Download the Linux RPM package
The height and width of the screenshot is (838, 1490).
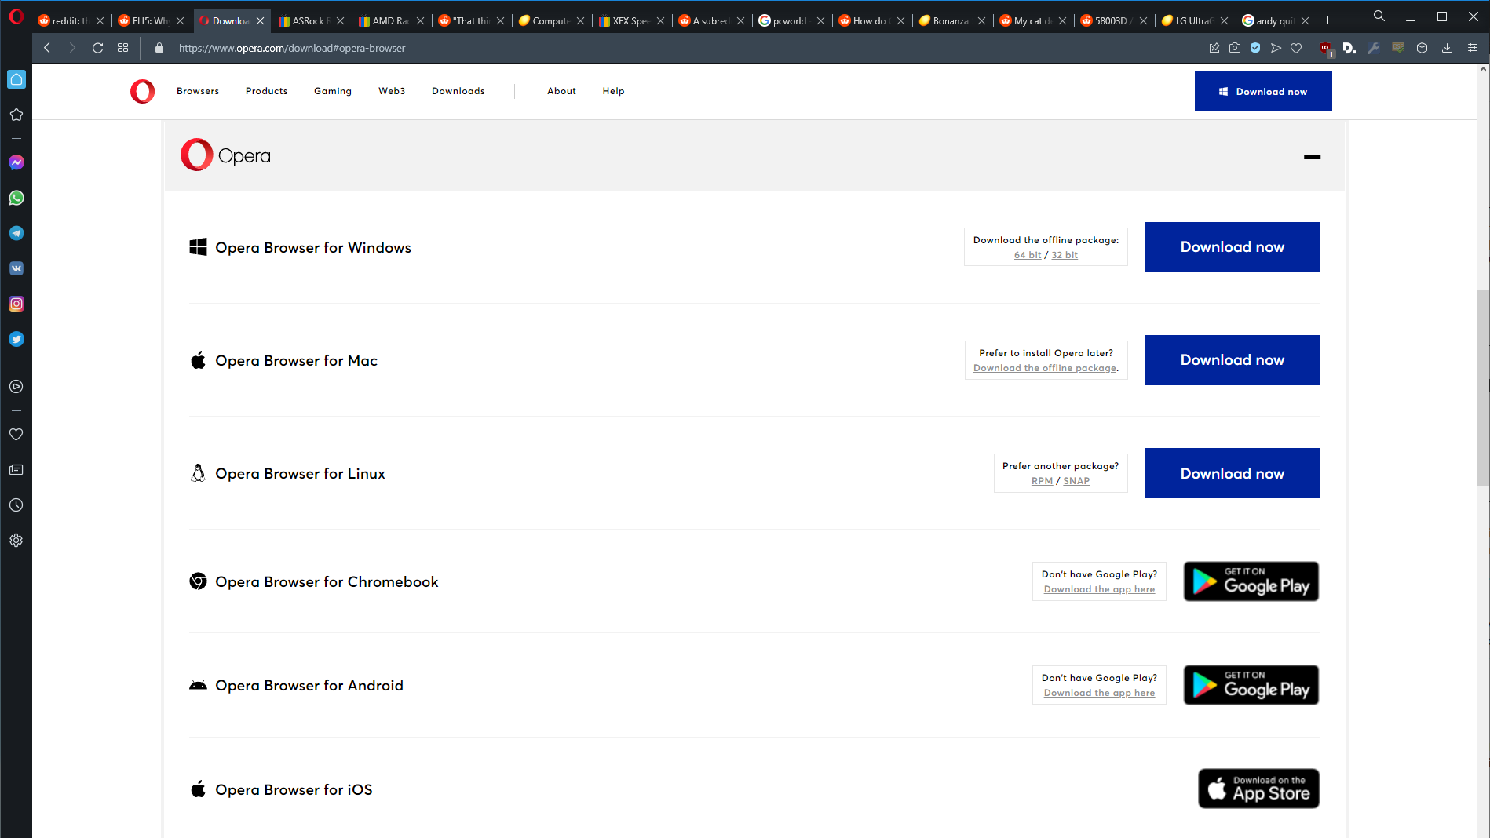1042,481
